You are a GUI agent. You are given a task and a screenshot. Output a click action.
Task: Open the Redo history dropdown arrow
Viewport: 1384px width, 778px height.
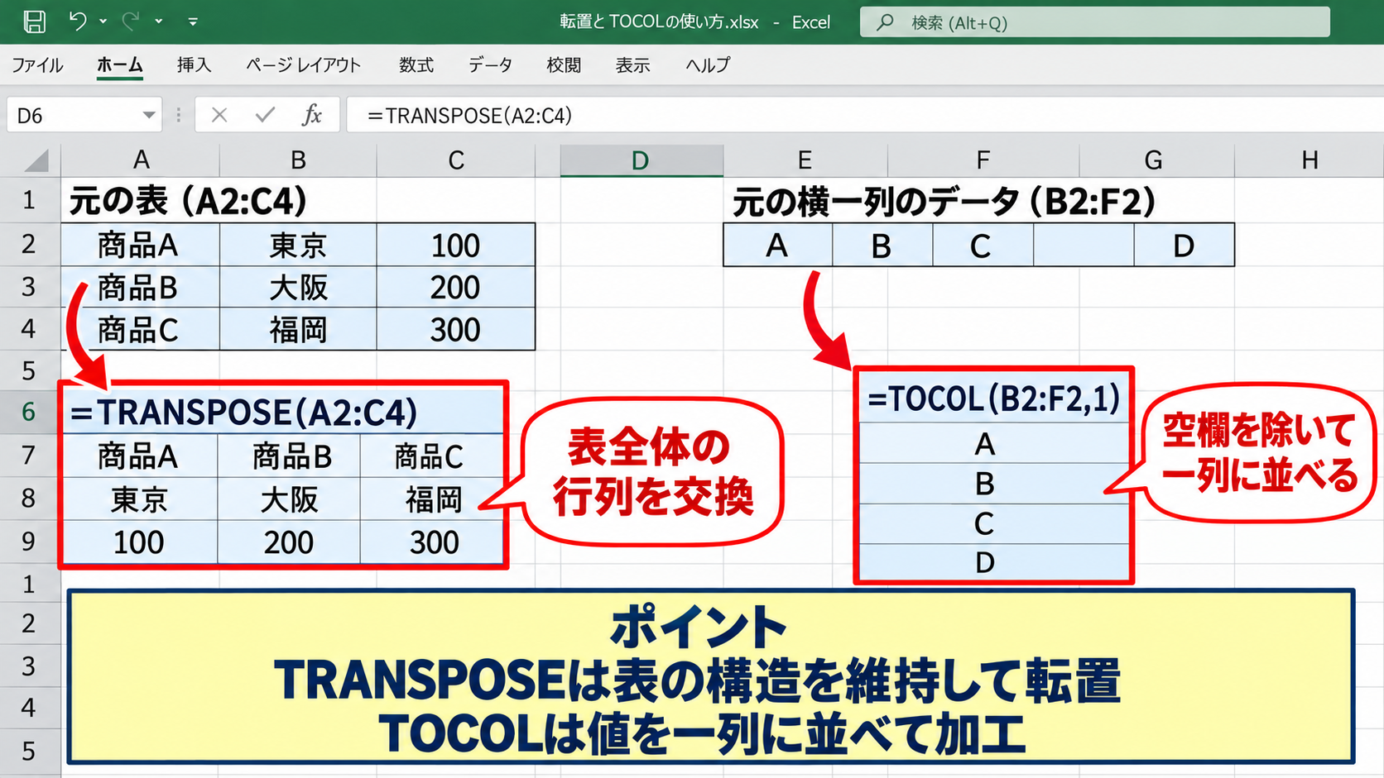[158, 21]
